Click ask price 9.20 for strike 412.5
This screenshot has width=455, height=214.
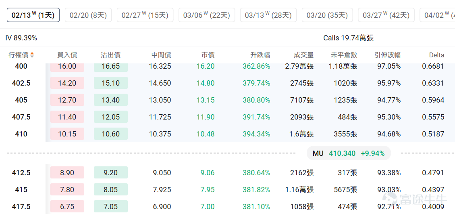110,172
